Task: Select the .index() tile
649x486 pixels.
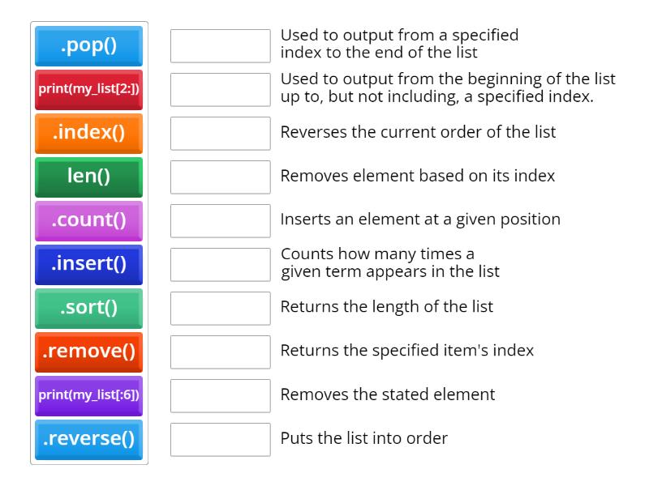Action: (x=88, y=134)
